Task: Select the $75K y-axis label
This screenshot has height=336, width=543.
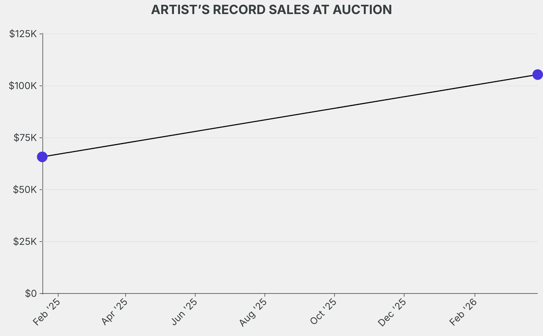Action: (24, 138)
